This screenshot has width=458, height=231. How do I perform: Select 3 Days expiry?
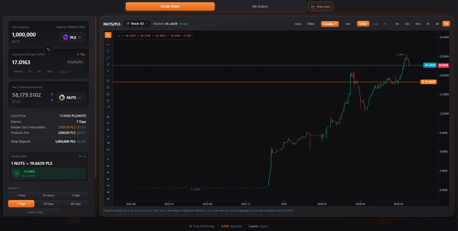click(x=76, y=195)
